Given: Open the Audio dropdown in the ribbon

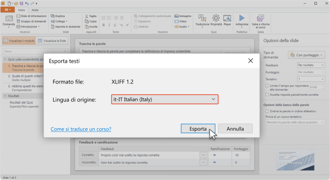Looking at the screenshot, I should point(182,27).
